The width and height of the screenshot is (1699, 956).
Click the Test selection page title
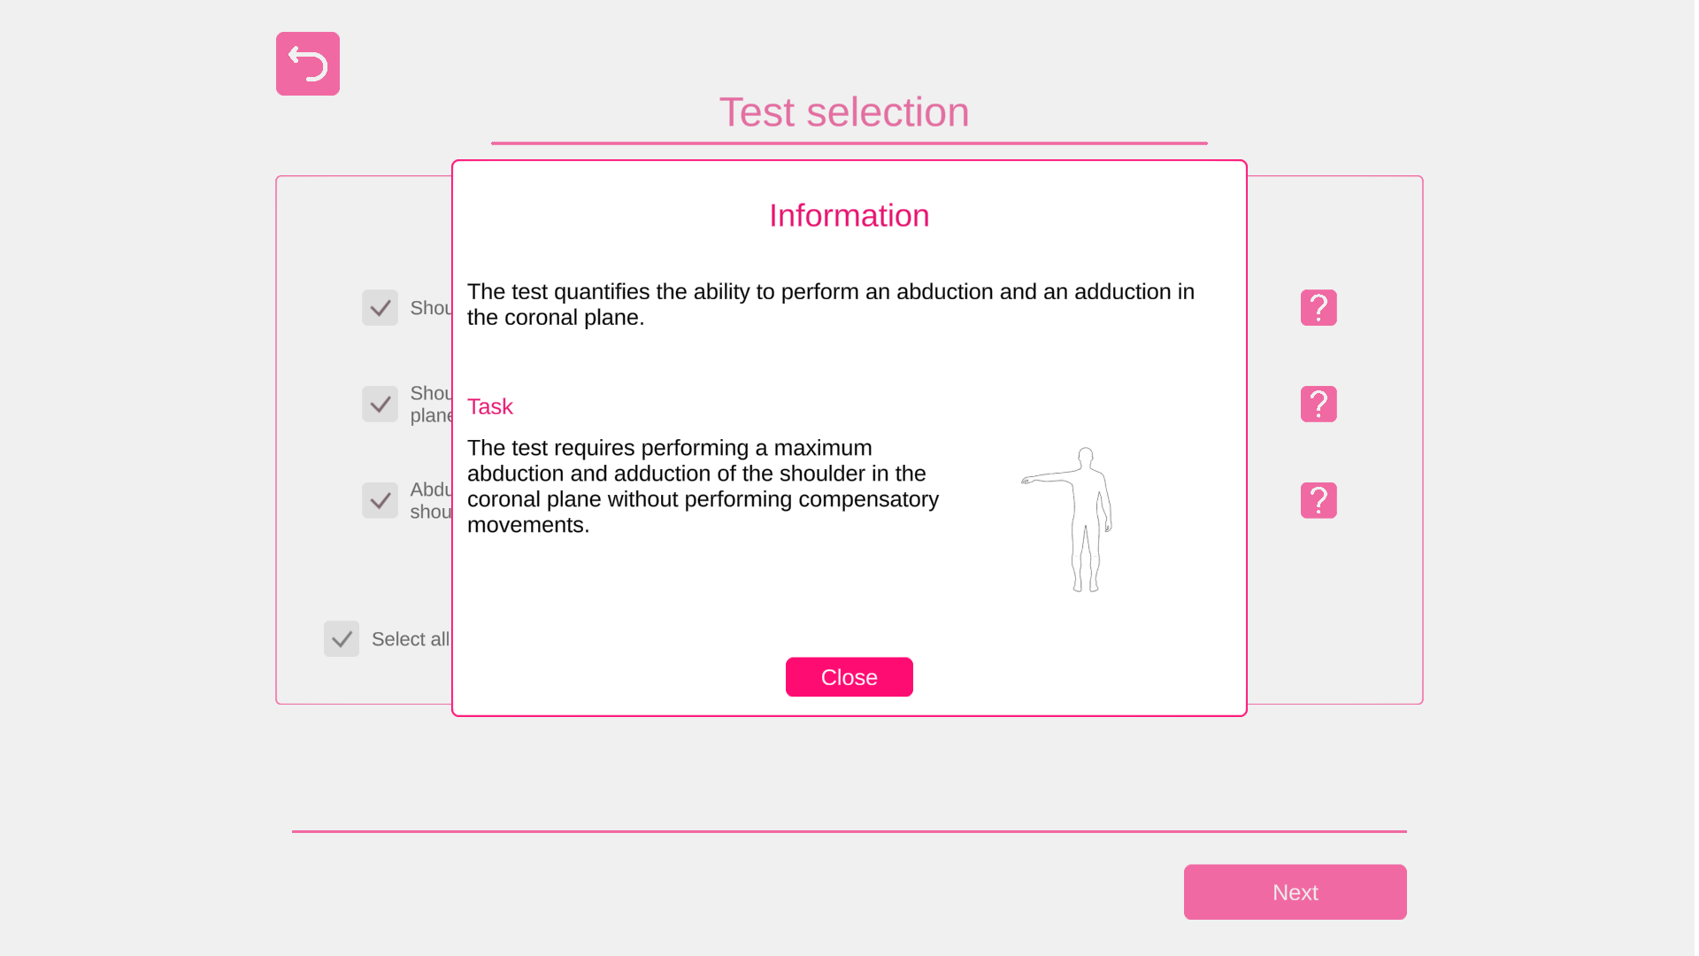(x=843, y=113)
